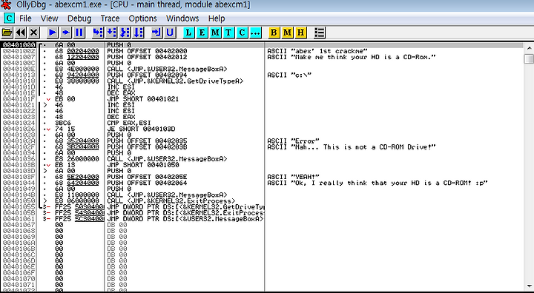Screen dimensions: 534x293
Task: Open the Options menu
Action: pos(142,18)
